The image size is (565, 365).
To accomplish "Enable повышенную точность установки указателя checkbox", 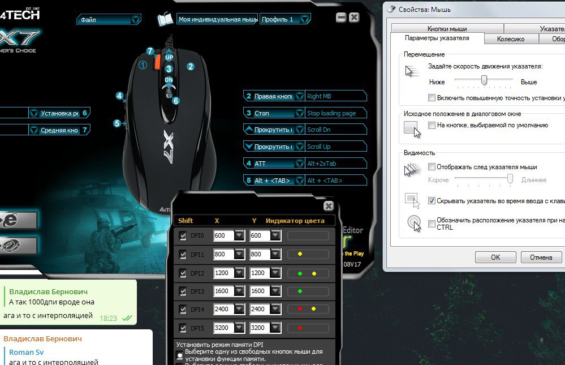I will pyautogui.click(x=432, y=98).
